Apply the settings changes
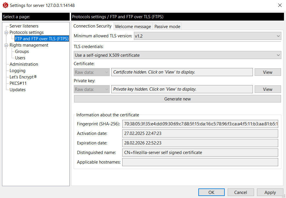The width and height of the screenshot is (286, 198). (x=270, y=192)
